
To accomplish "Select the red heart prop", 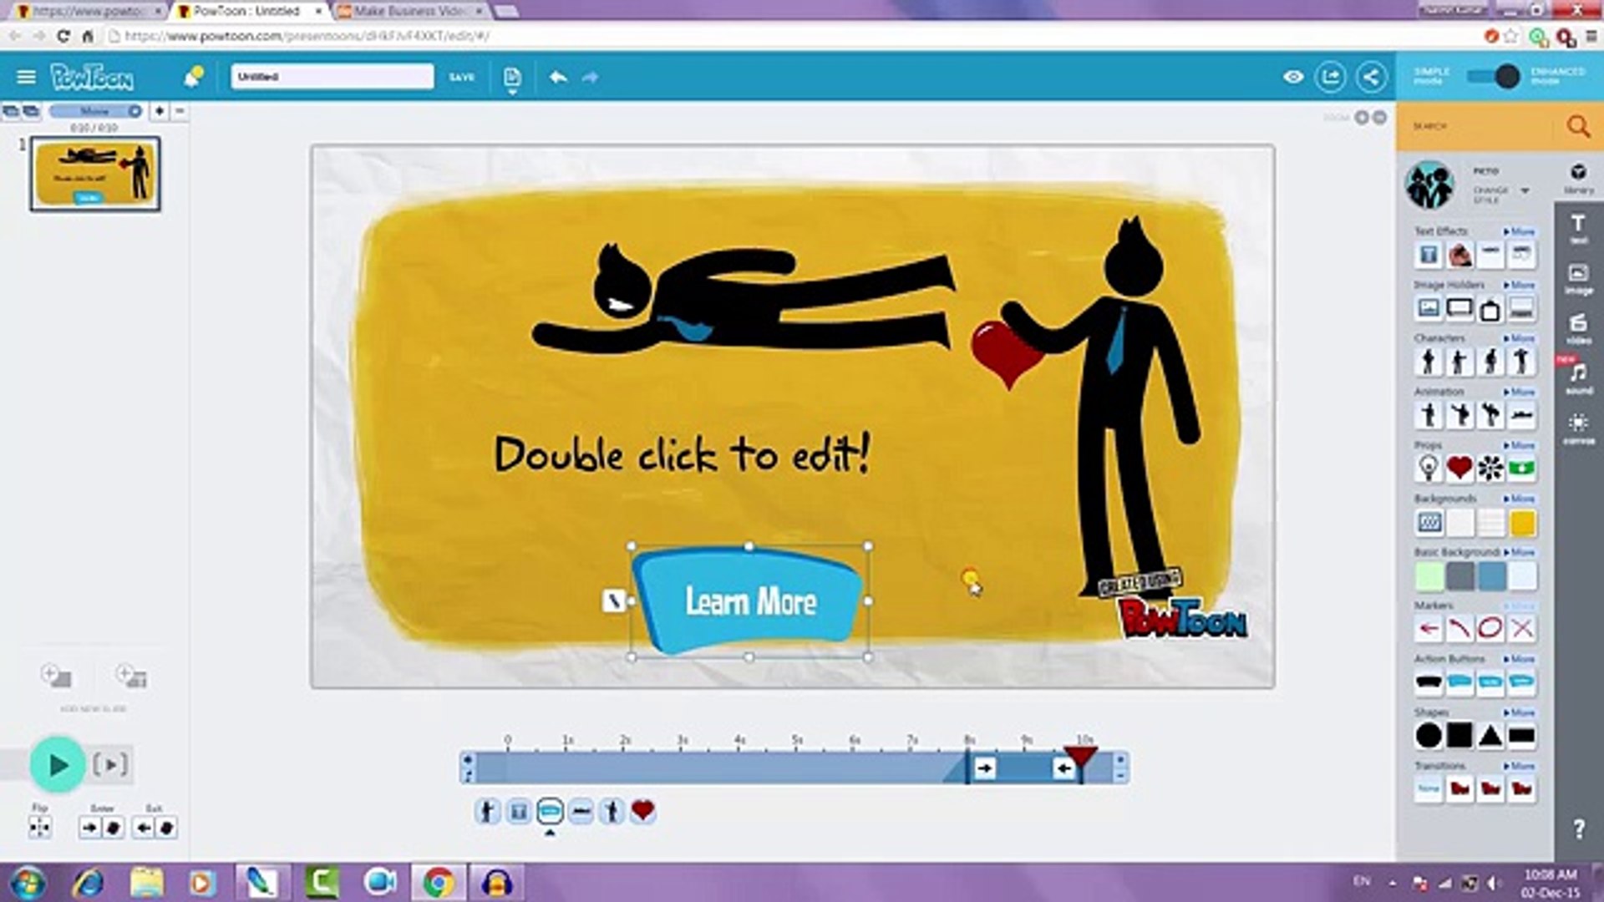I will point(1459,469).
